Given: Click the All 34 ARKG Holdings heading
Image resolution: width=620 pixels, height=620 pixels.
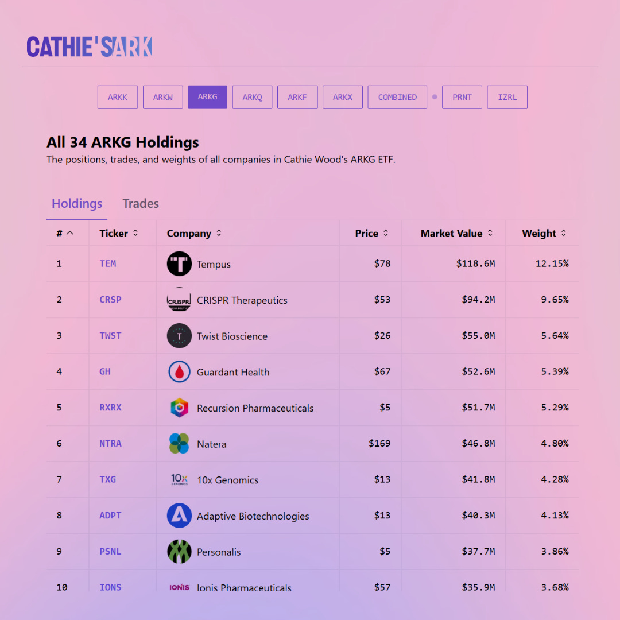Looking at the screenshot, I should coord(123,142).
